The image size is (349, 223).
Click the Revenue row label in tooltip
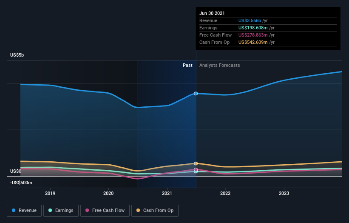point(208,20)
